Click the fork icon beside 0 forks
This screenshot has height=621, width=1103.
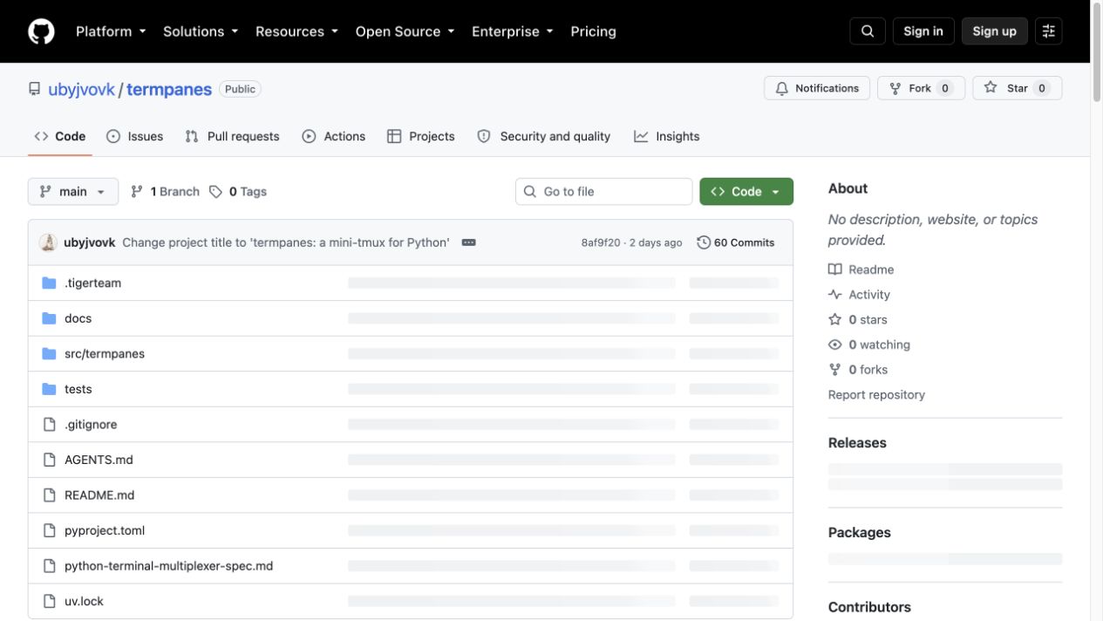(x=834, y=370)
